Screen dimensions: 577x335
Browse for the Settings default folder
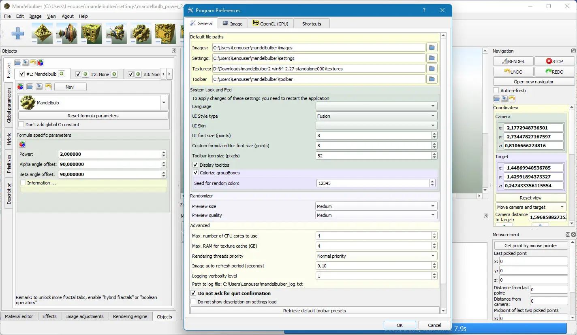tap(432, 58)
